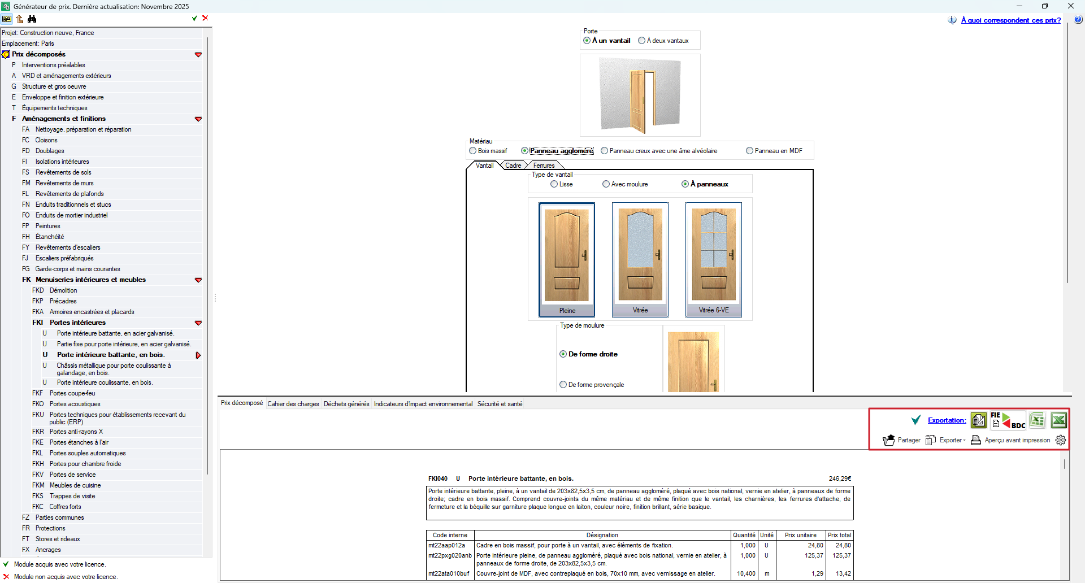The height and width of the screenshot is (583, 1085).
Task: Select the 'À un vantail' door option
Action: point(607,41)
